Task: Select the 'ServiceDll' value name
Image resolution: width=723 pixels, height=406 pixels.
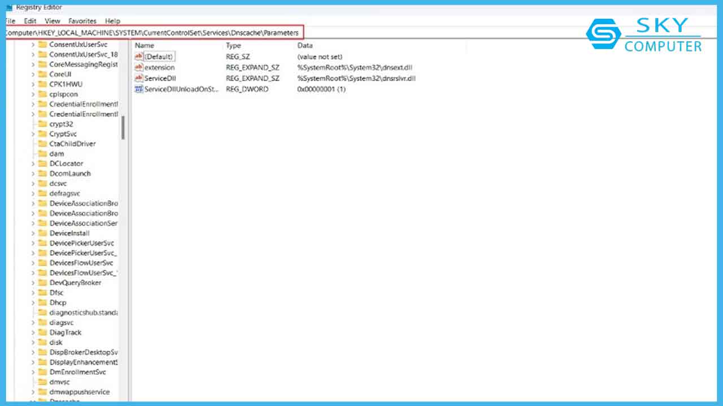Action: (159, 78)
